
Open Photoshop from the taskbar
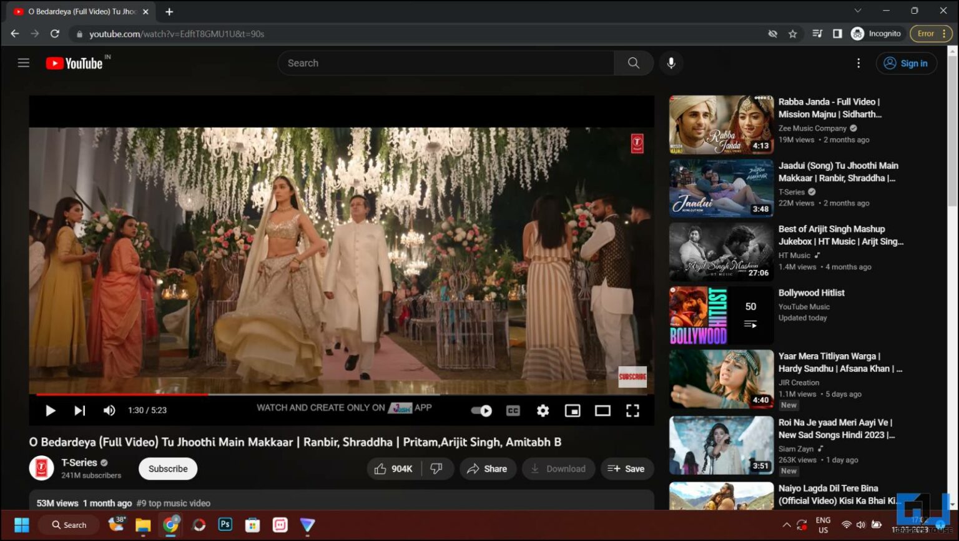click(225, 525)
